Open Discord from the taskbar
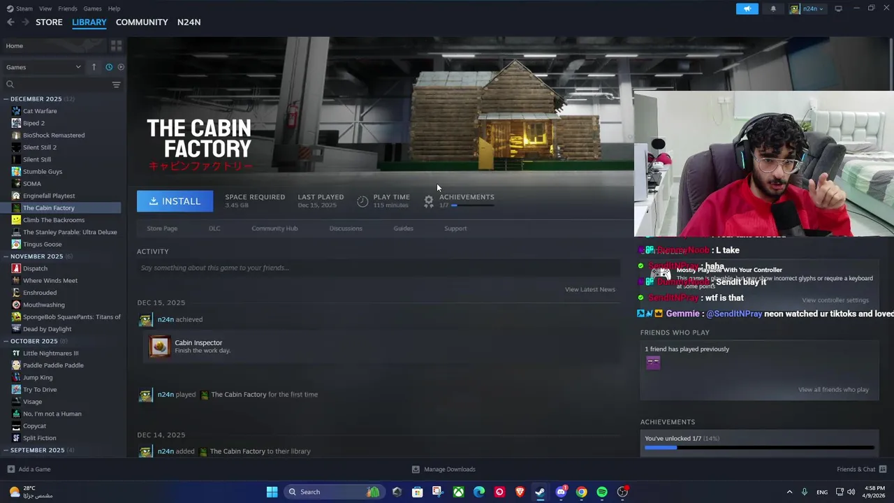 coord(561,492)
